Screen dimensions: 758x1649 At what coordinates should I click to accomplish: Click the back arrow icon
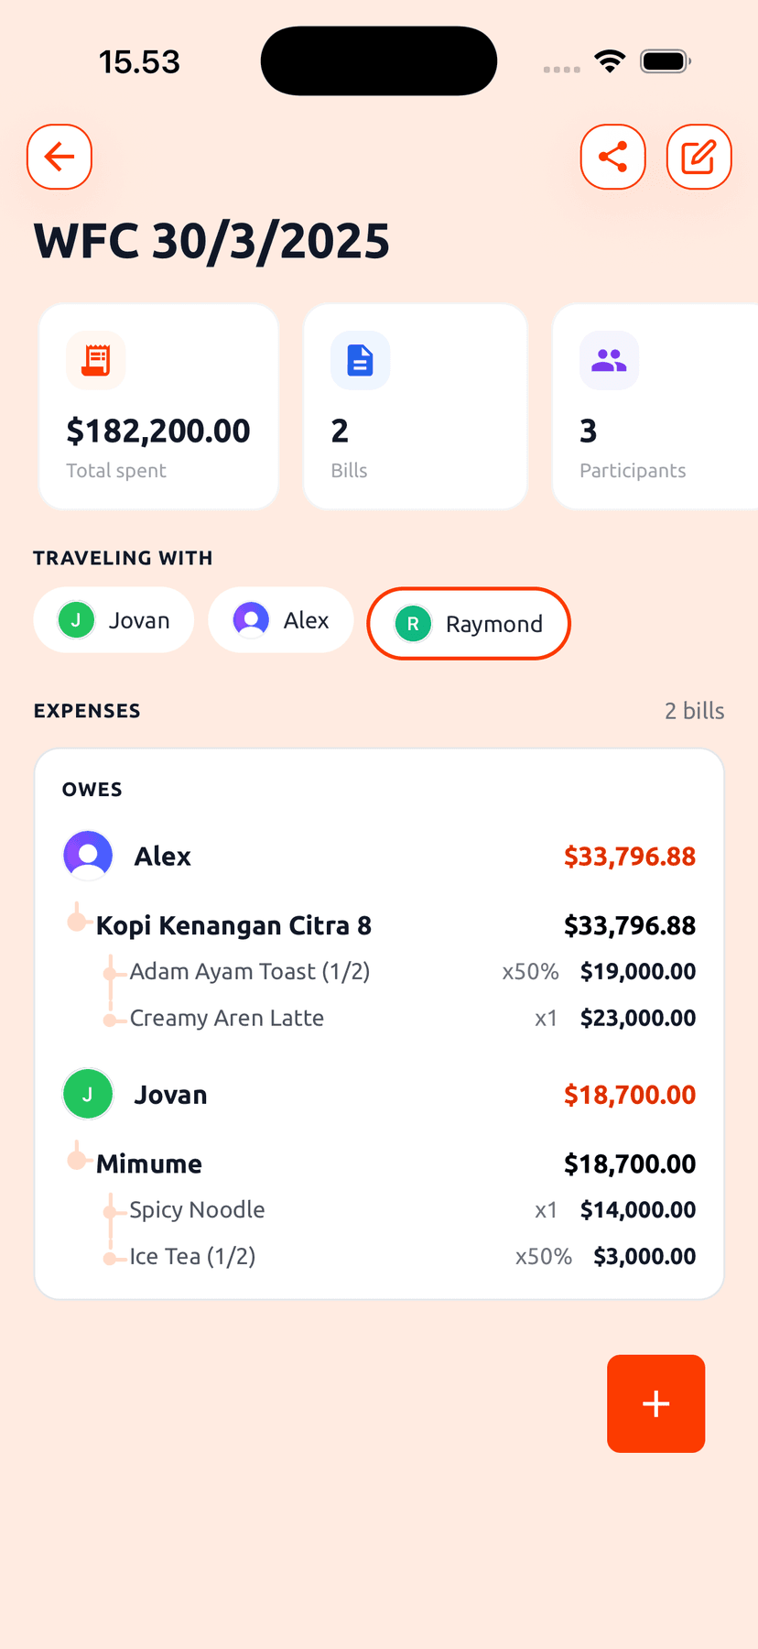tap(59, 157)
